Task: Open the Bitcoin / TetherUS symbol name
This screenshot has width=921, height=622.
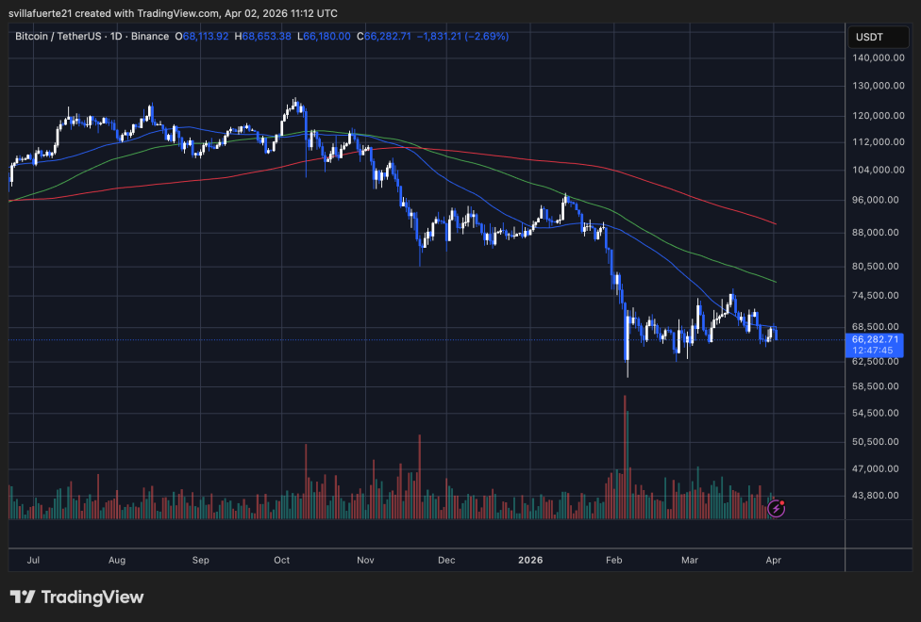Action: [59, 36]
